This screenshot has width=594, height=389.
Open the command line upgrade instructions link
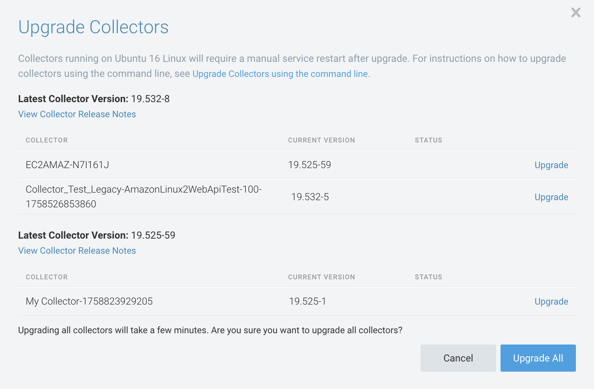coord(280,74)
